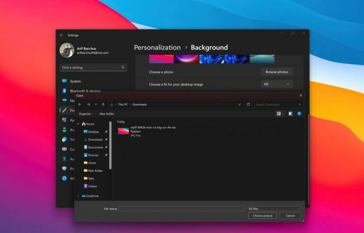364x233 pixels.
Task: Click the Personalization paintbrush icon
Action: (64, 110)
